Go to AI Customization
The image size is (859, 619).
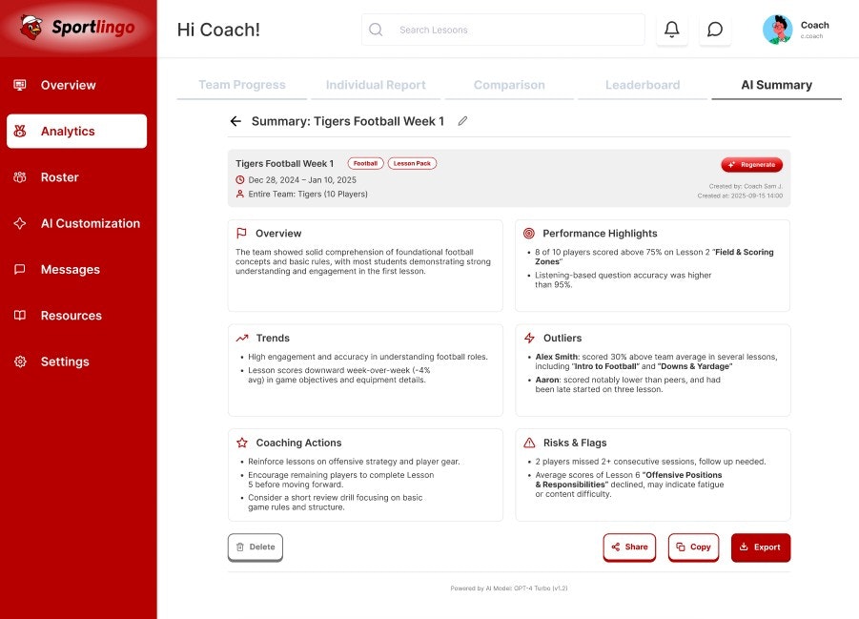pyautogui.click(x=76, y=223)
